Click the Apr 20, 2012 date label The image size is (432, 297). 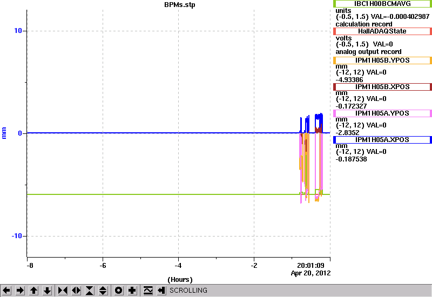coord(310,273)
